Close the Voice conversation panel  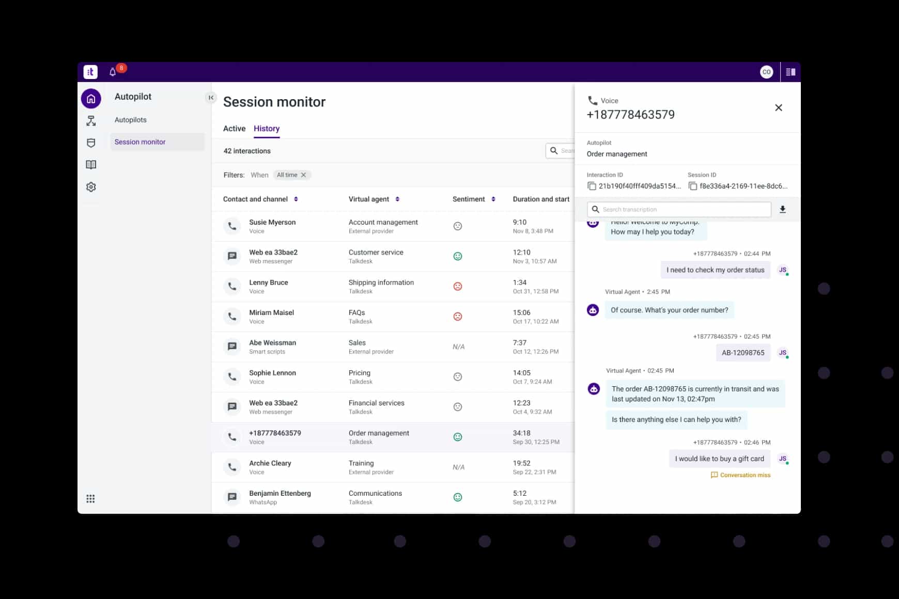point(778,107)
